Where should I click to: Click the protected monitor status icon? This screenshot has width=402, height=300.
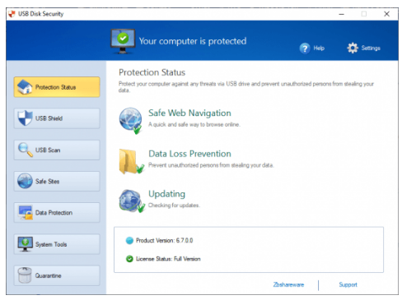pyautogui.click(x=123, y=41)
